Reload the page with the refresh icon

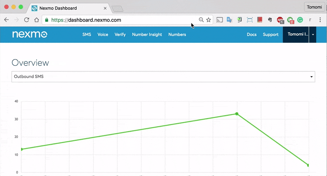click(x=27, y=20)
